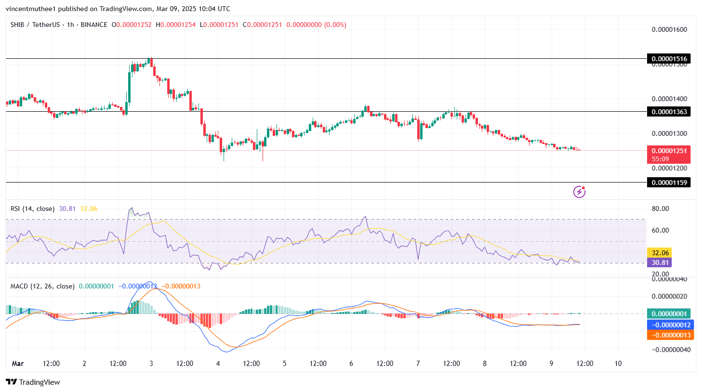Click the yellow 32.06 value in RSI legend

89,209
